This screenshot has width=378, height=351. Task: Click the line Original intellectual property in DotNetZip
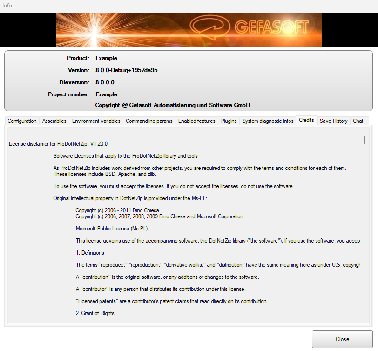point(130,198)
